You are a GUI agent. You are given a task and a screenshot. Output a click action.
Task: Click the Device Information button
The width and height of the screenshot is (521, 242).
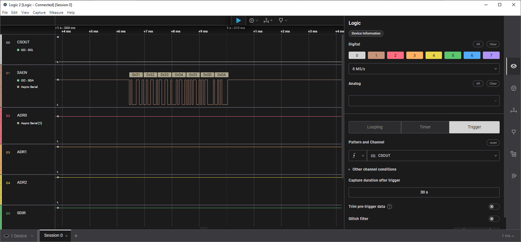coord(366,33)
